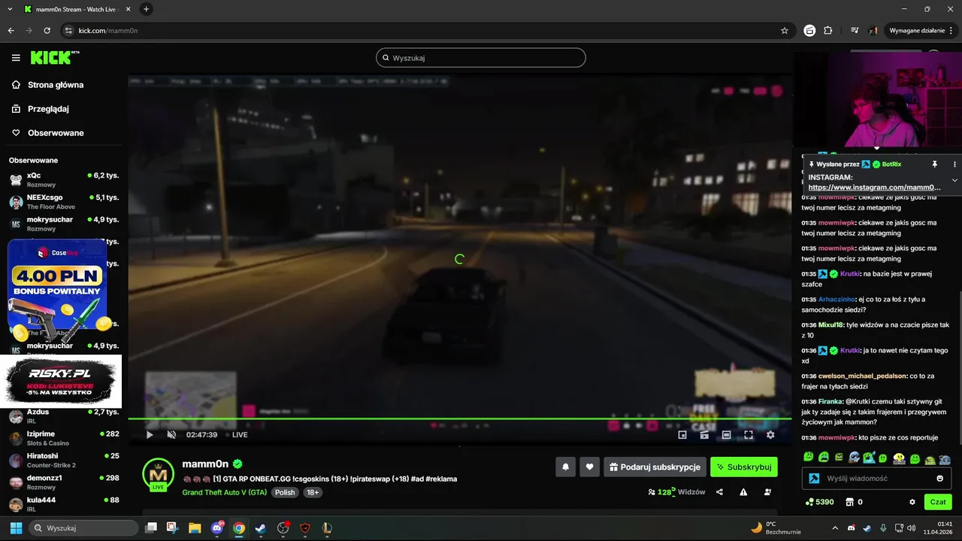Open video player settings gear
The width and height of the screenshot is (962, 541).
770,434
